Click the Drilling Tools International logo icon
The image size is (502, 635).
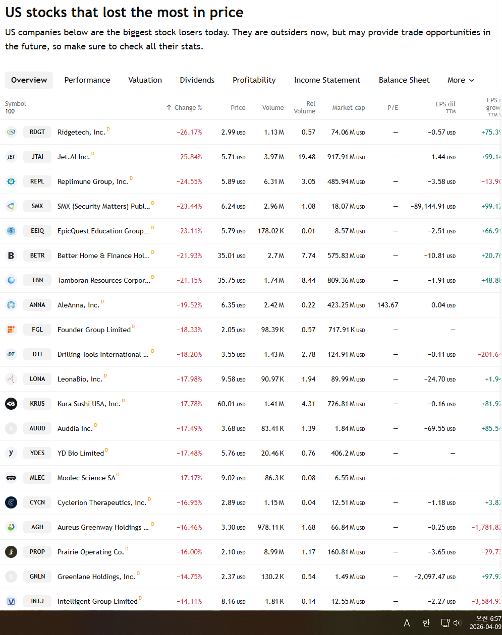(x=11, y=354)
